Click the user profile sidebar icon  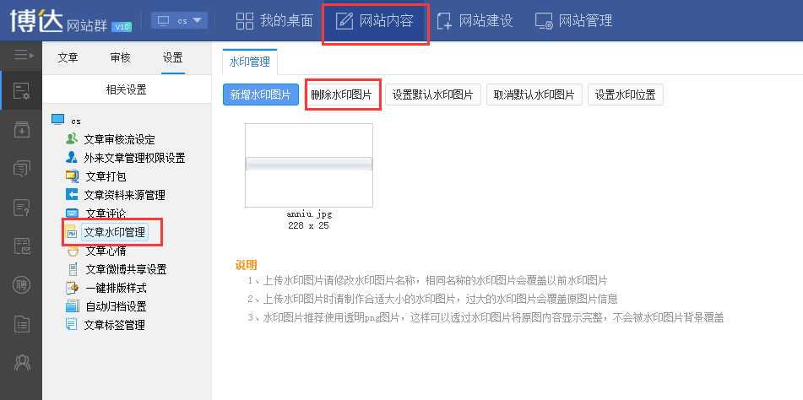point(21,363)
